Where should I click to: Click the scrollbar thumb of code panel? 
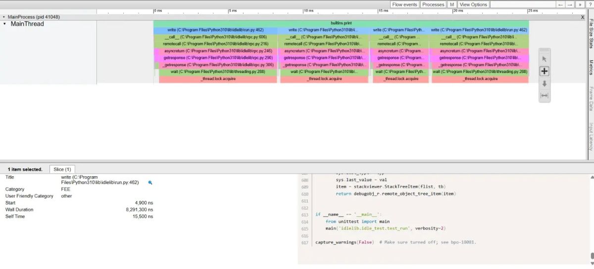click(592, 256)
